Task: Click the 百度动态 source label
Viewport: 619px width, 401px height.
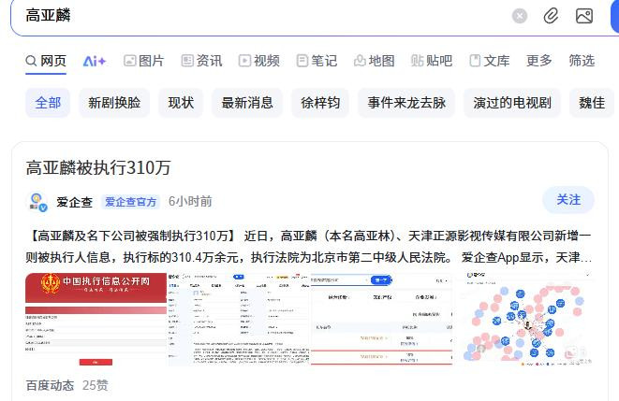Action: (x=51, y=385)
